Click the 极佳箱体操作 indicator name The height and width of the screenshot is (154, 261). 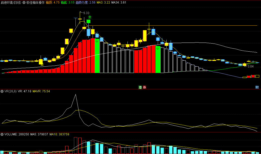(35, 3)
